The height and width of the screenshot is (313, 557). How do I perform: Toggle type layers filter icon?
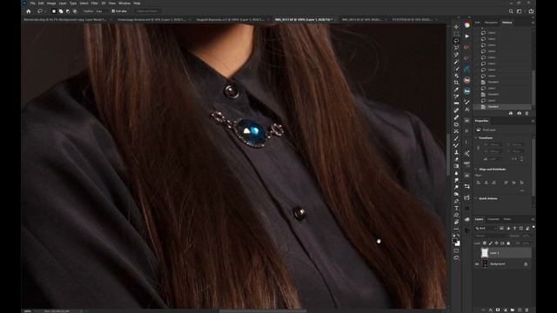coord(514,228)
